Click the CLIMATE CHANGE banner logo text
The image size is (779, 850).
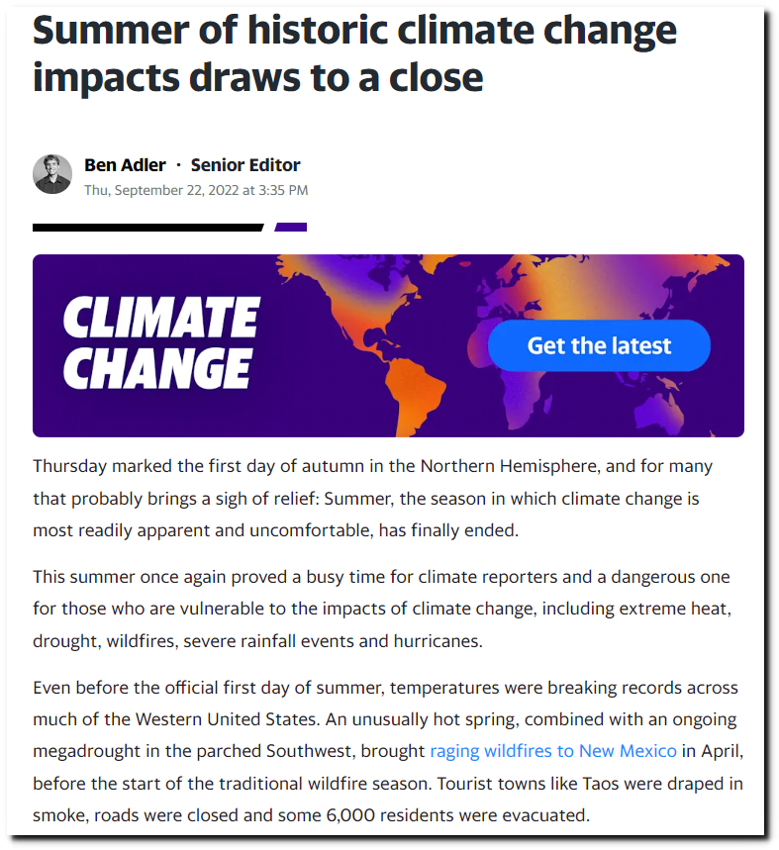161,343
